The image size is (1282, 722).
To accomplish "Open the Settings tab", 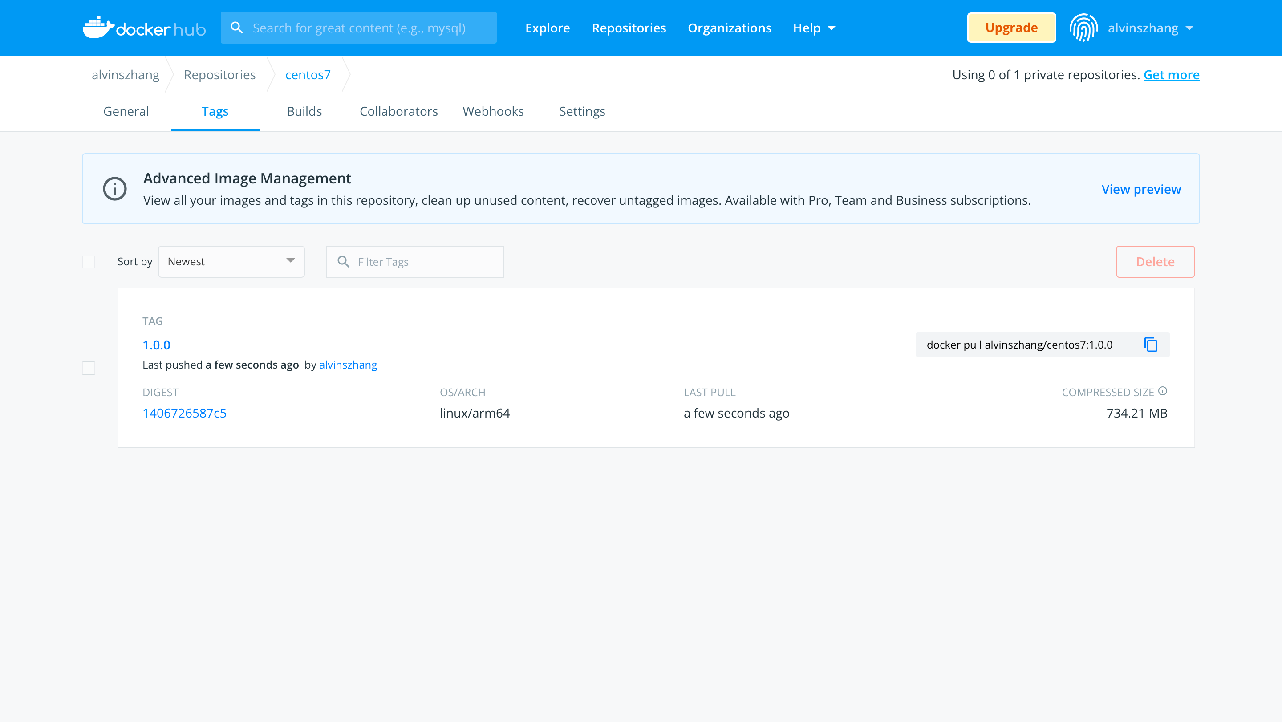I will [582, 111].
